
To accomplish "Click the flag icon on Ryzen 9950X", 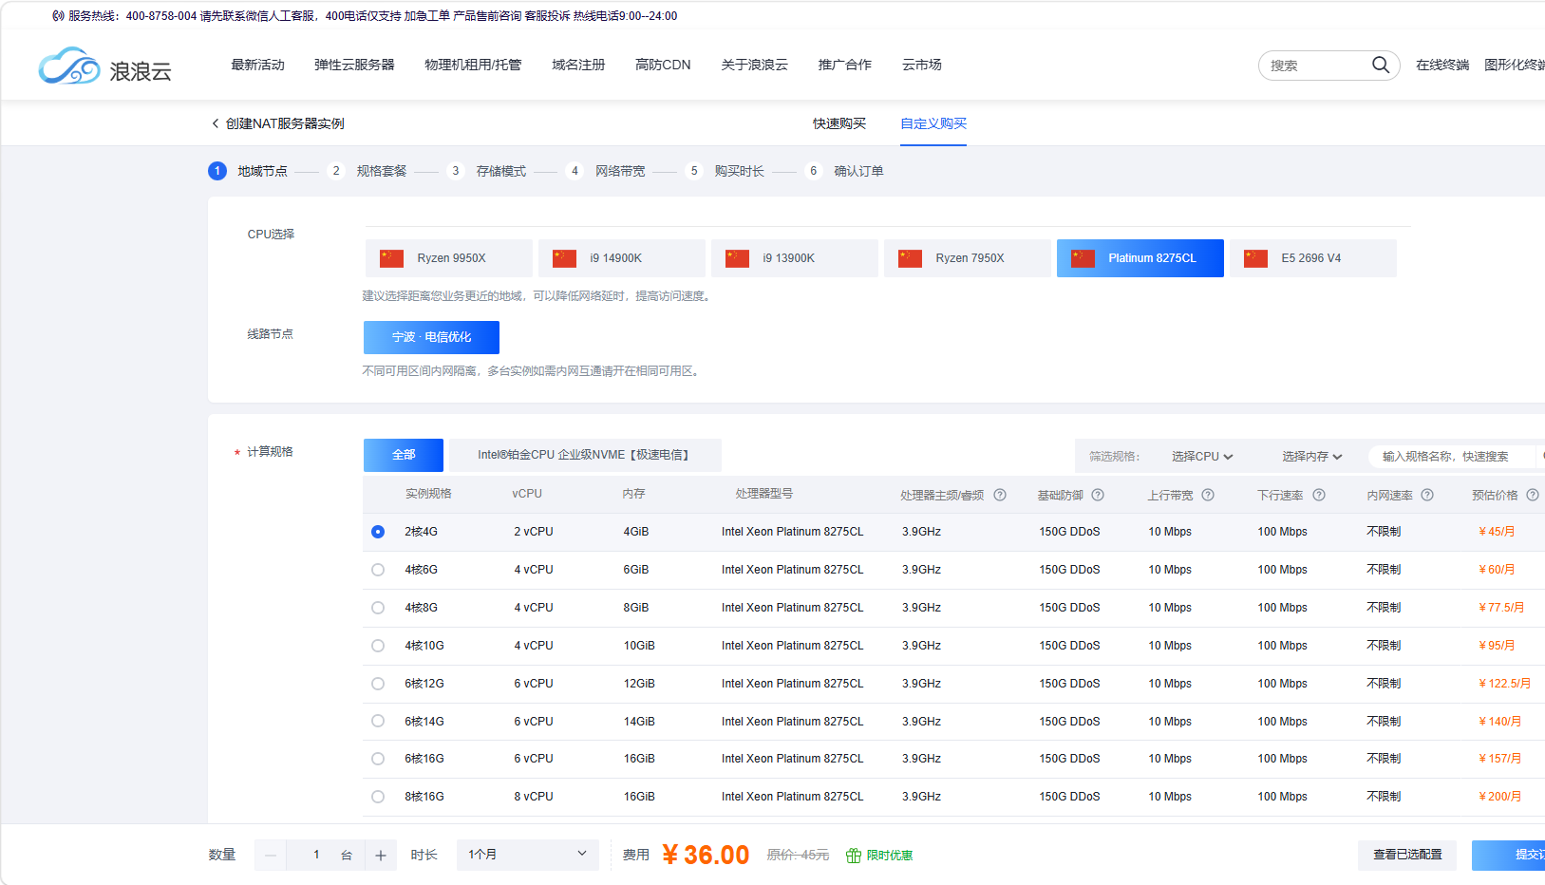I will (392, 258).
